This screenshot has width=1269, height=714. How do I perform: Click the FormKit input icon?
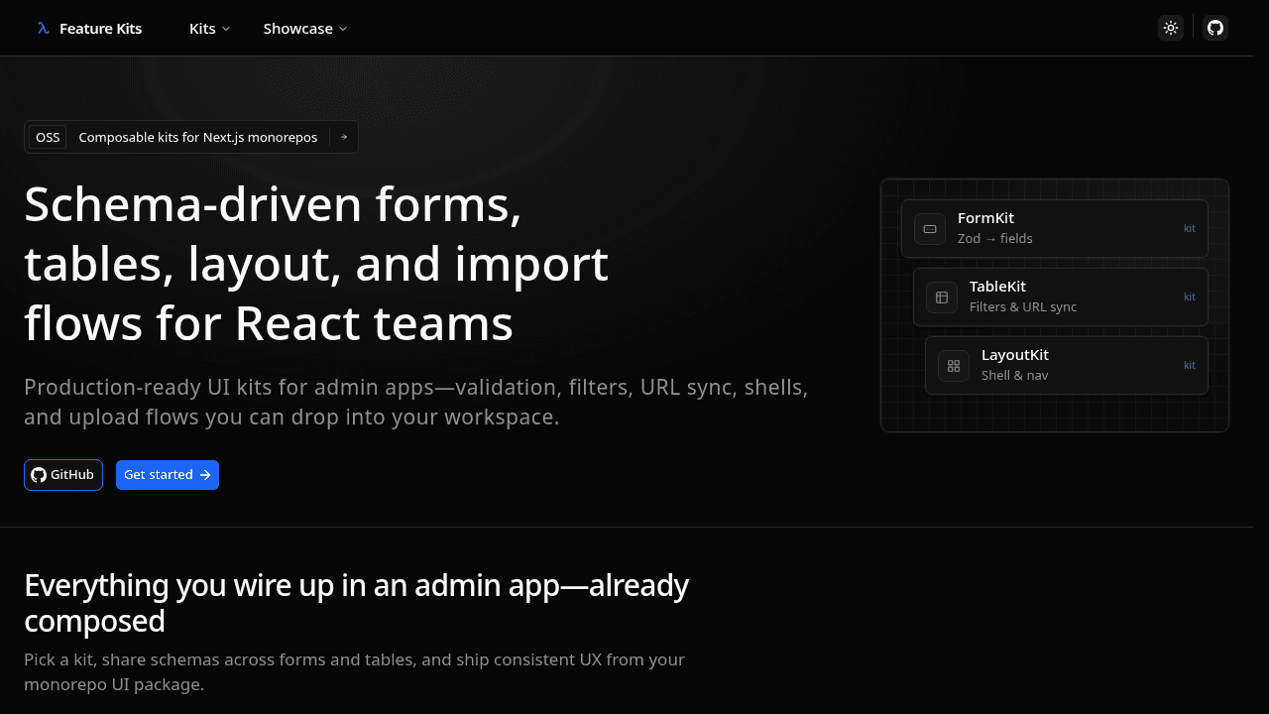930,229
